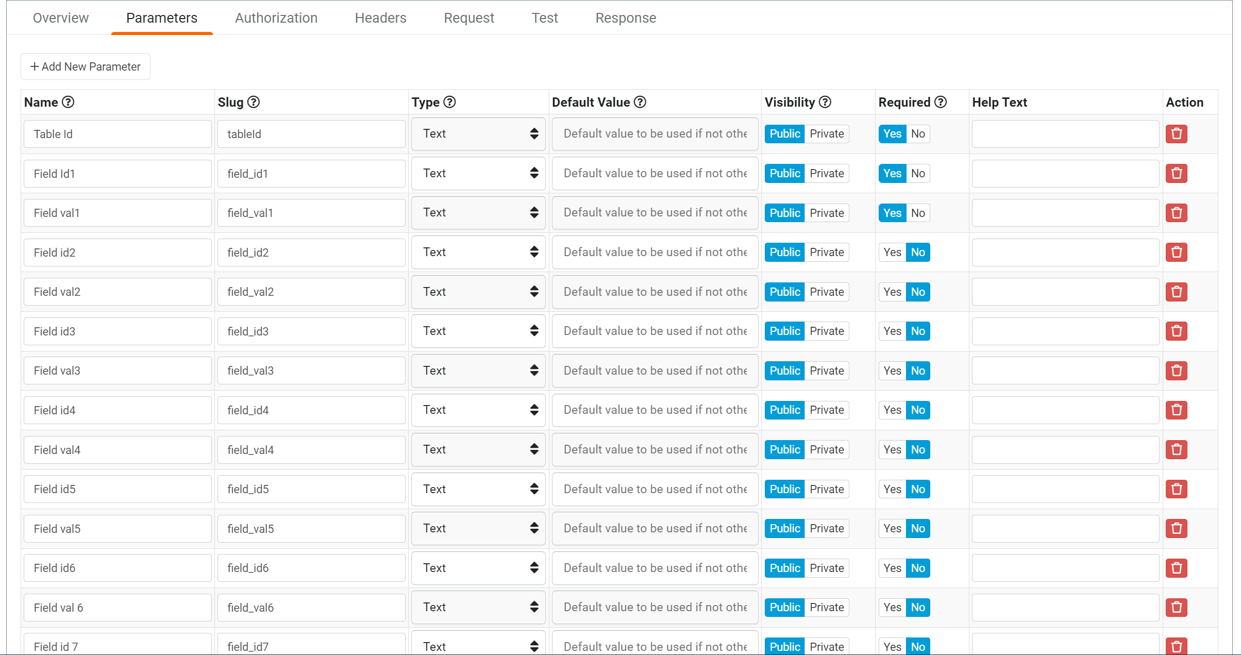Viewport: 1241px width, 655px height.
Task: Mark Field val2 as Required
Action: [892, 292]
